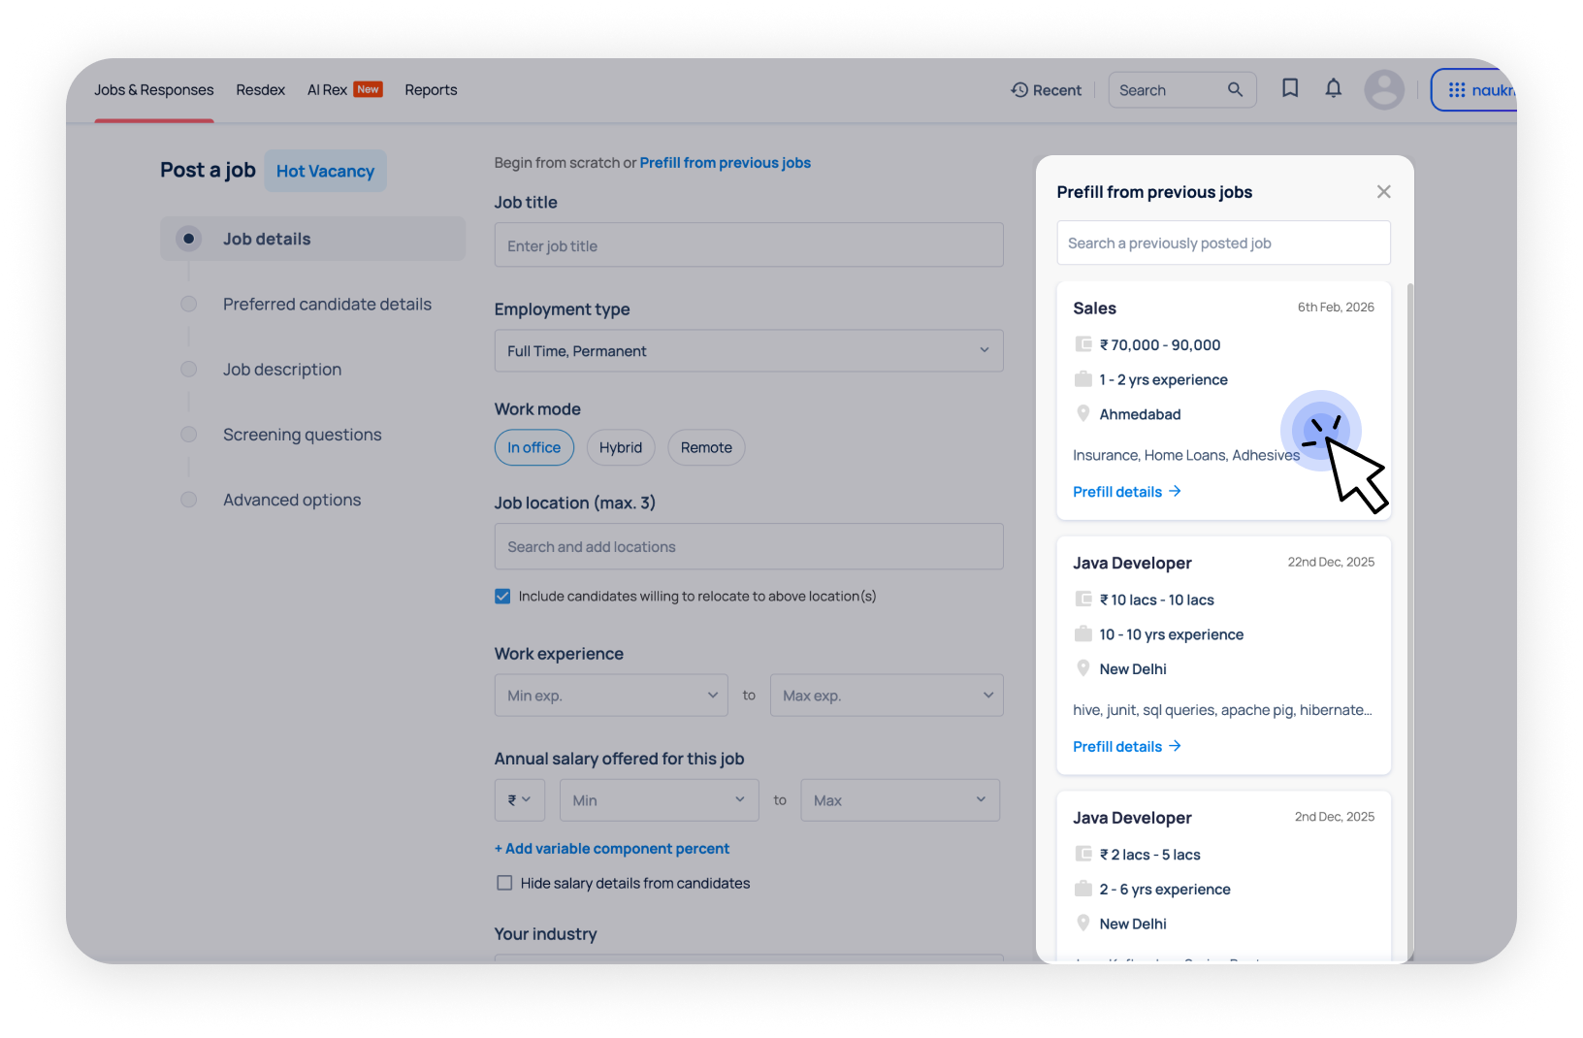Screen dimensions: 1583x1038
Task: Check Hide salary details from candidates
Action: [504, 883]
